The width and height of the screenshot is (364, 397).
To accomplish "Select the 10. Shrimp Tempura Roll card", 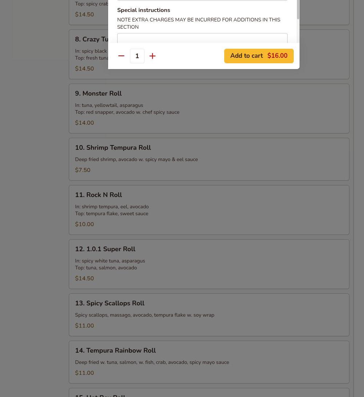I will pos(209,159).
